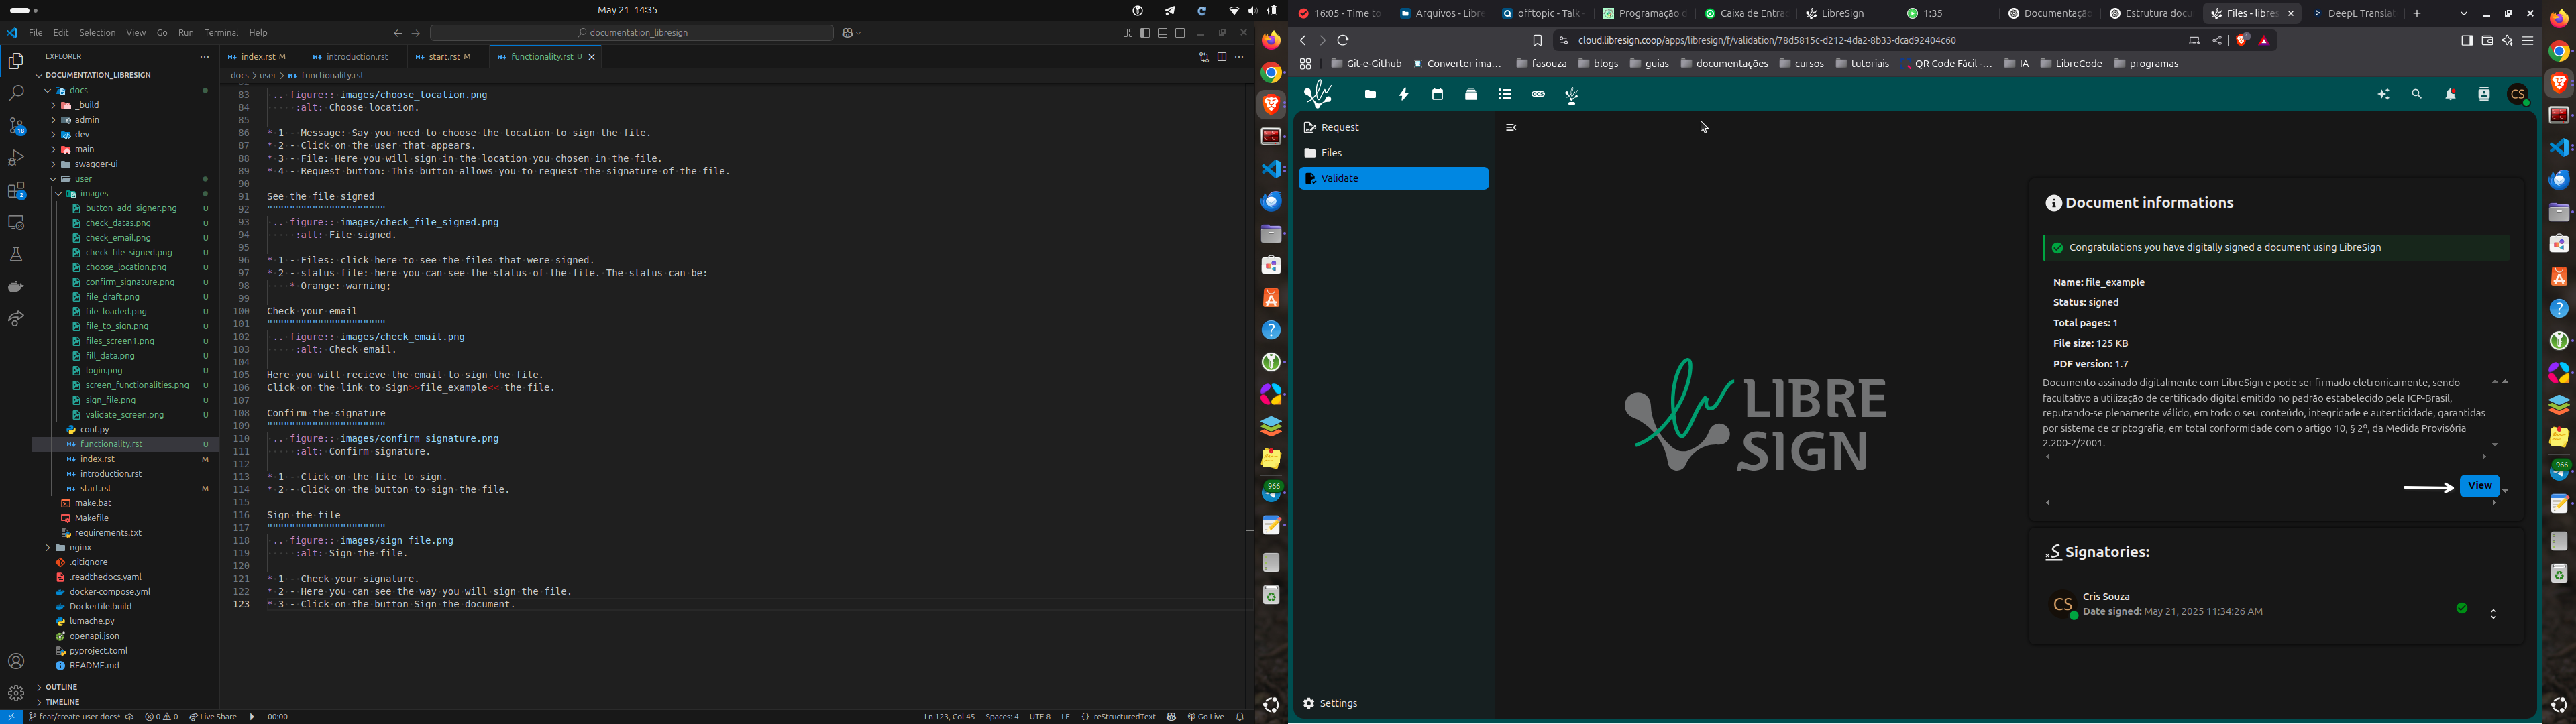Viewport: 2576px width, 724px height.
Task: Click the bookmark icon beside the address bar
Action: point(1537,41)
